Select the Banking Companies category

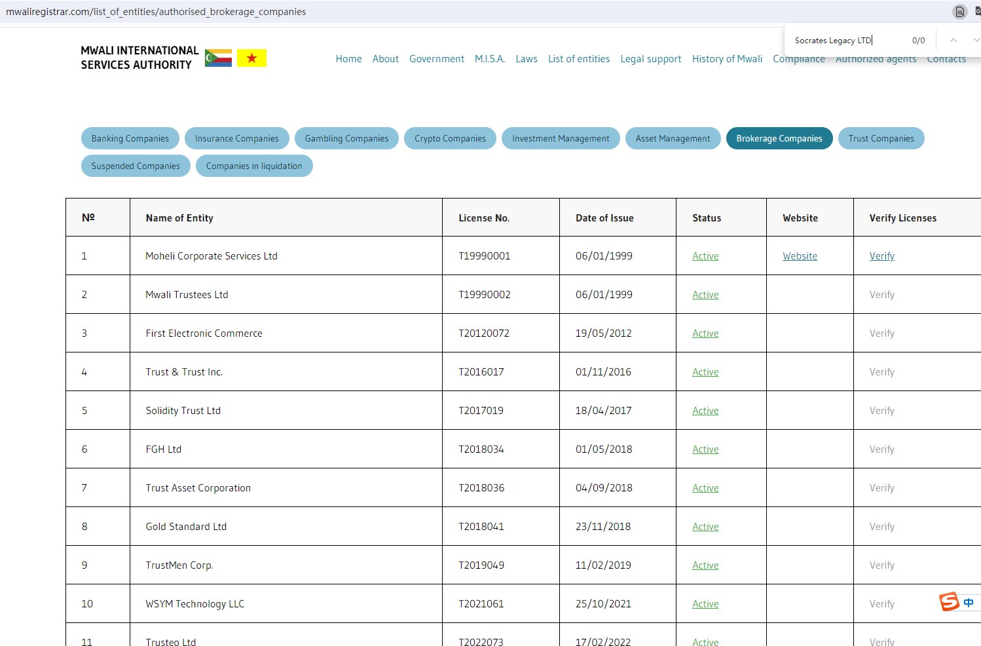[x=130, y=138]
